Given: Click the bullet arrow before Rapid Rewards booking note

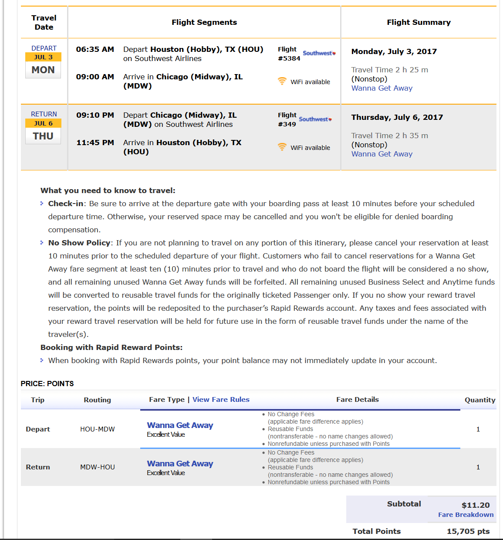Looking at the screenshot, I should click(42, 360).
